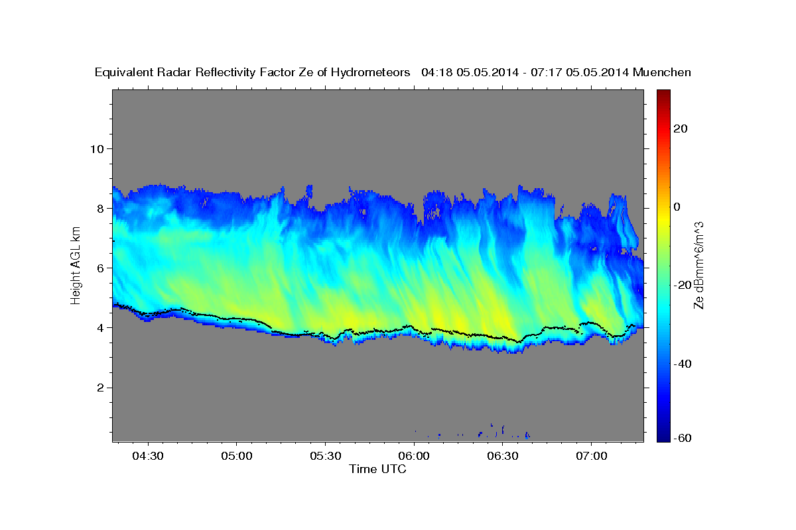Screen dimensions: 796x530
Task: Click the colorbar label '-60'
Action: 681,438
